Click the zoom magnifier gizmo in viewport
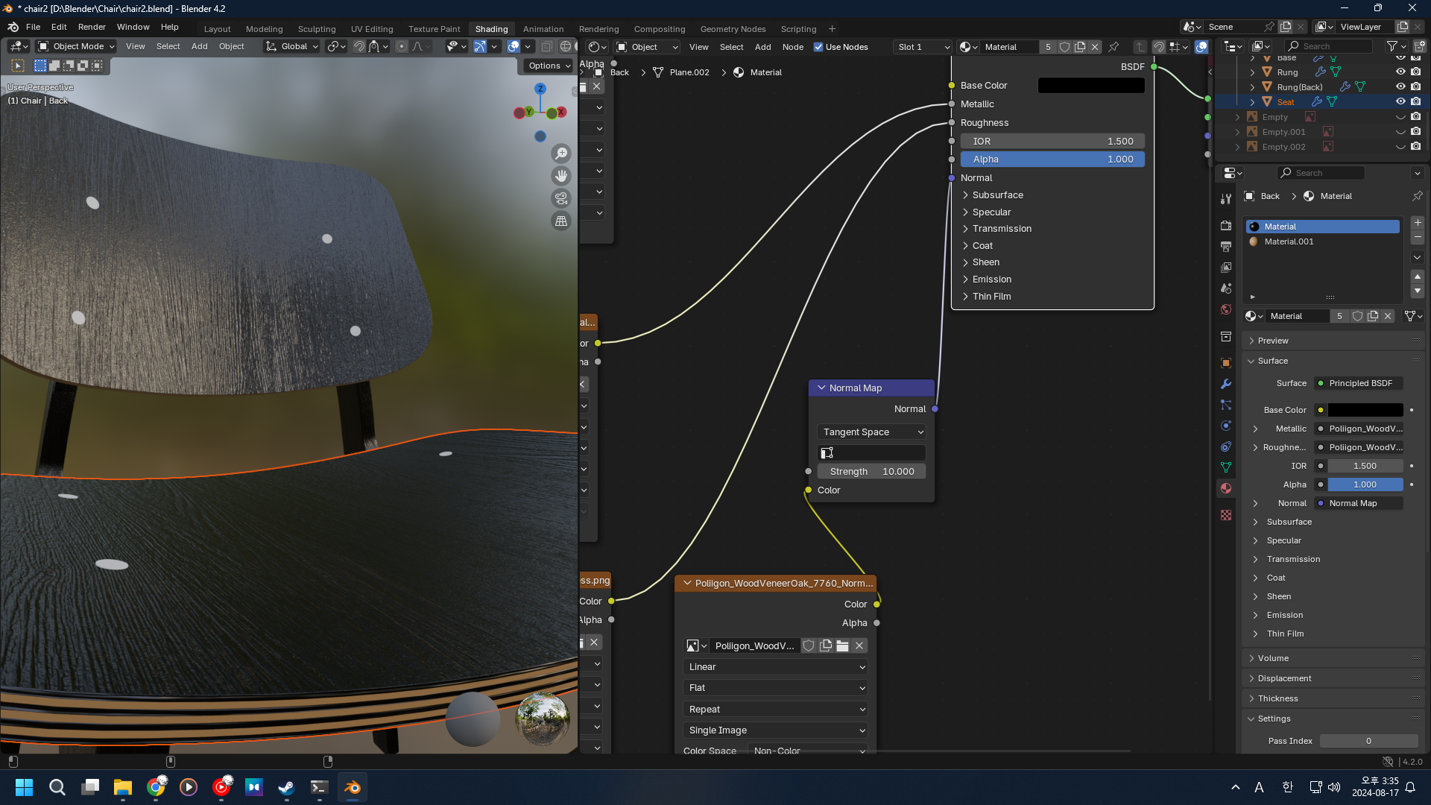The width and height of the screenshot is (1431, 805). click(x=561, y=154)
